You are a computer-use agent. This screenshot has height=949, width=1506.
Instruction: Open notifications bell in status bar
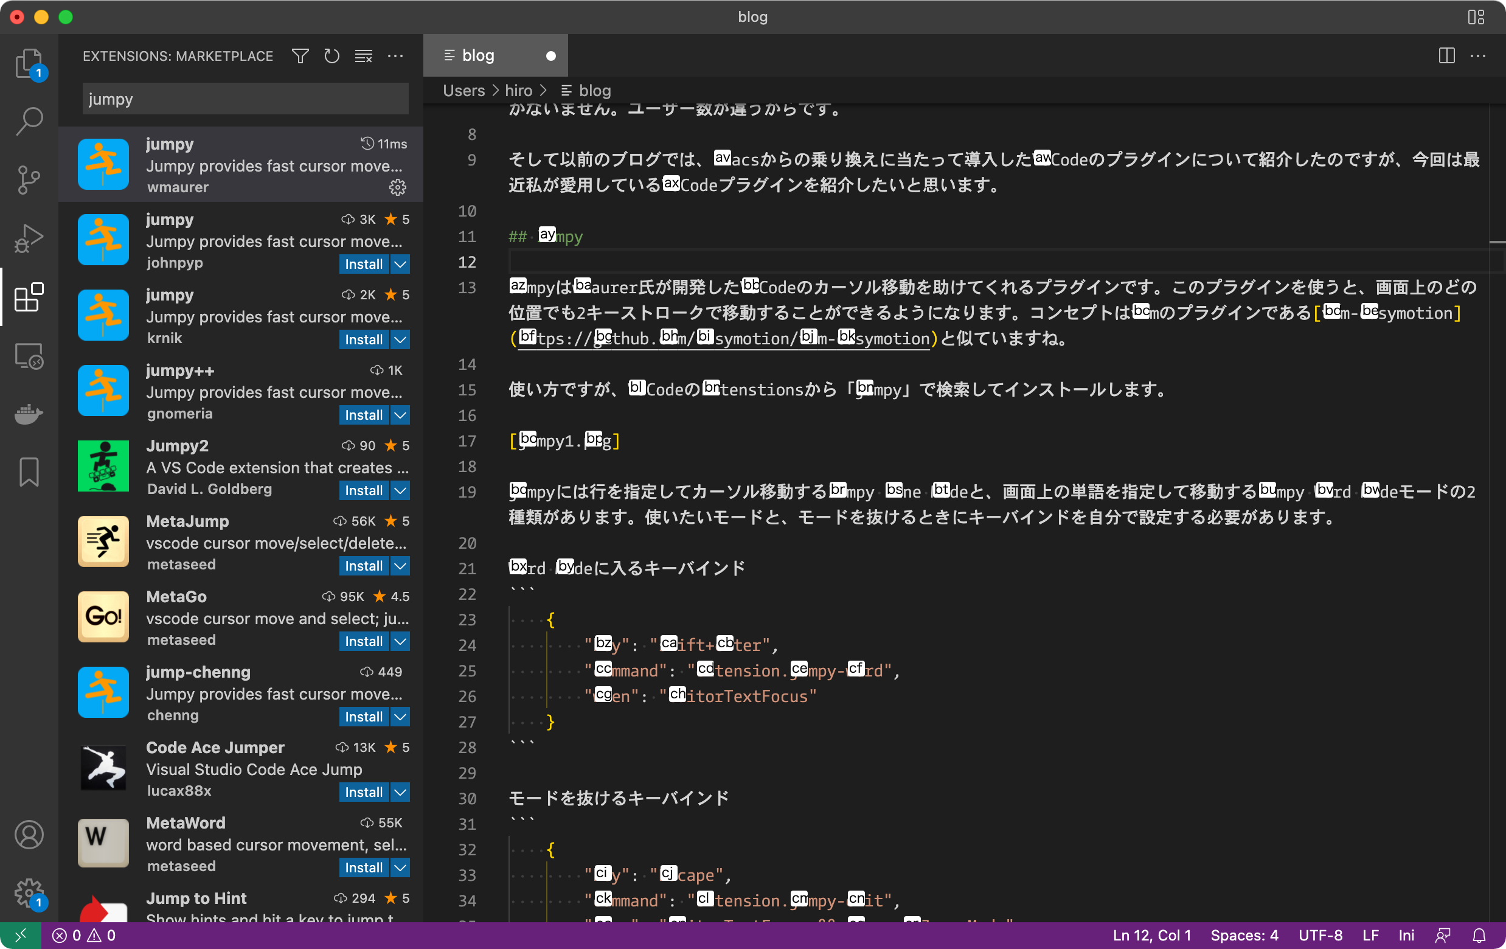(1479, 935)
